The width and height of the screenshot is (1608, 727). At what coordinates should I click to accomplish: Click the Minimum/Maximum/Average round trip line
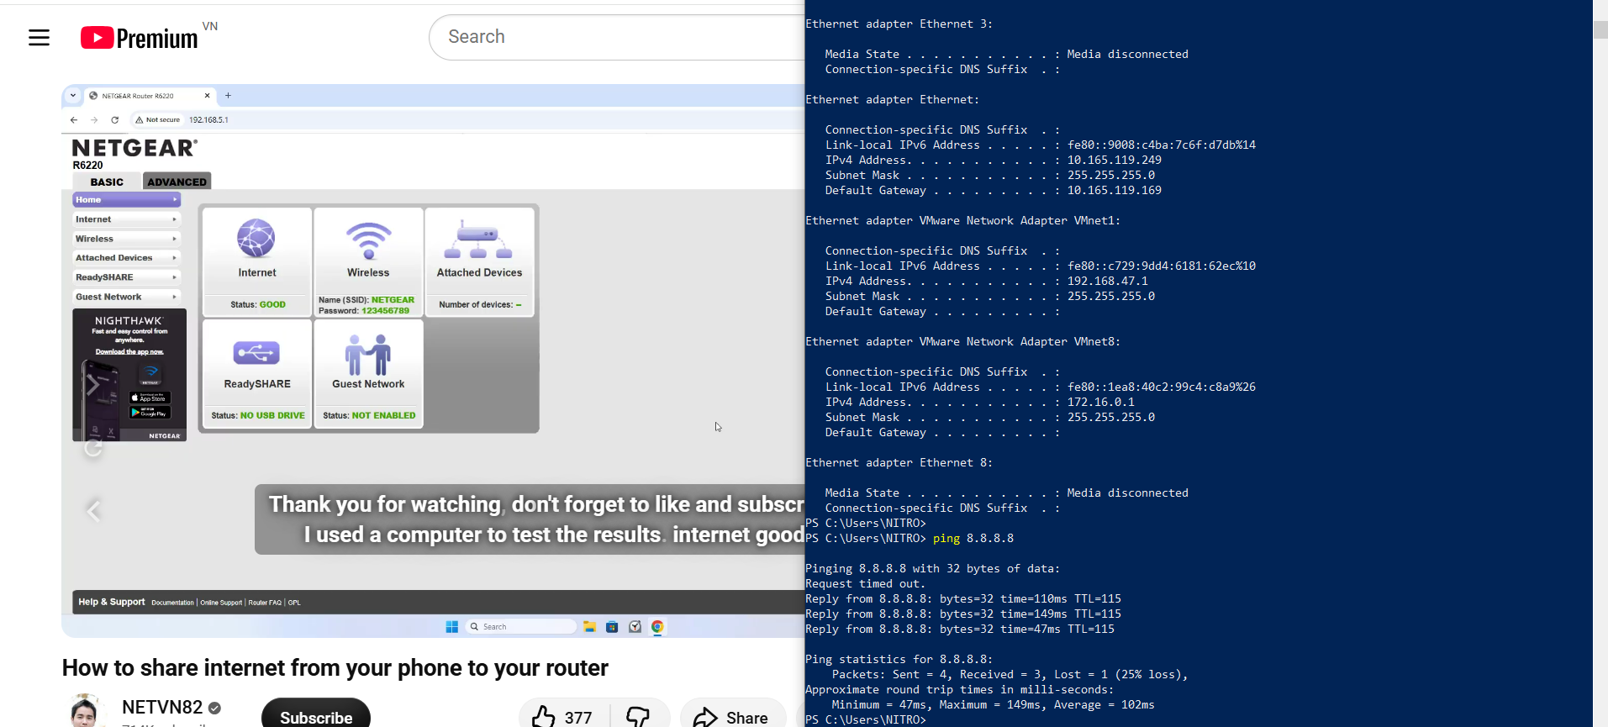pos(994,705)
